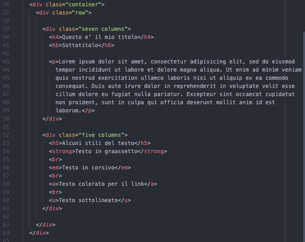
Task: Click "laborum." at paragraph end
Action: (69, 111)
